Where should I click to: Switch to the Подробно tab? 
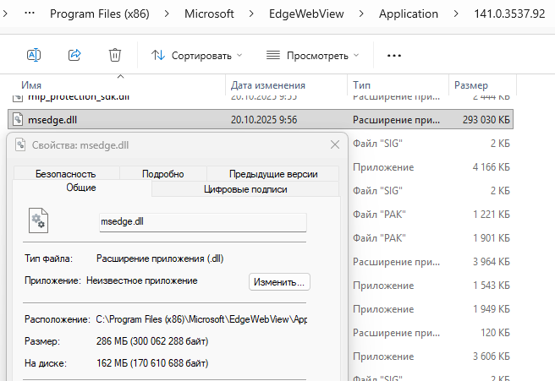(x=162, y=173)
